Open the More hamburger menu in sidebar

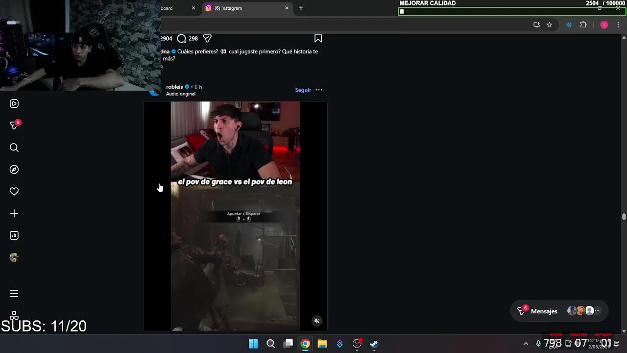[x=14, y=293]
